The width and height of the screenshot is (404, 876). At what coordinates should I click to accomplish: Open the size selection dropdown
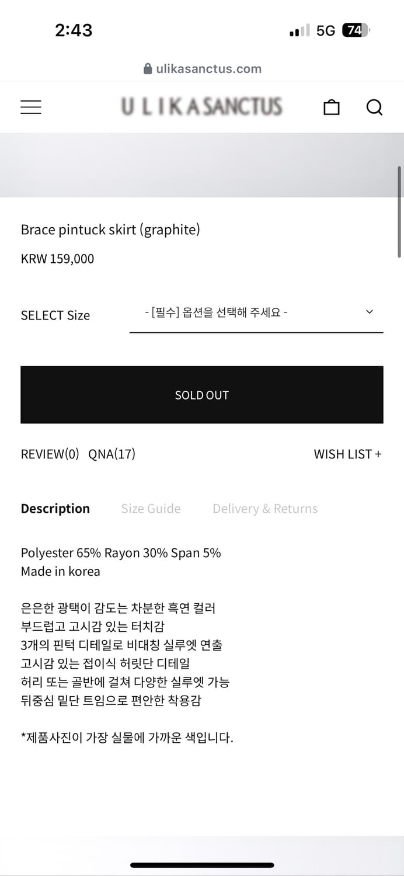256,312
